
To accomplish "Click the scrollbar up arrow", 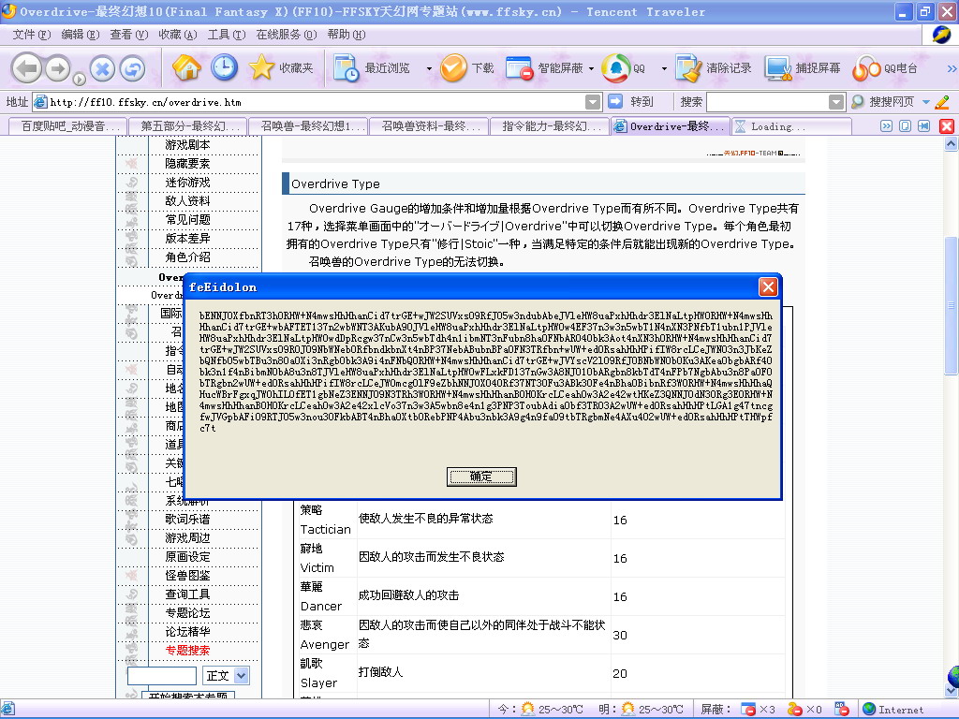I will tap(952, 144).
